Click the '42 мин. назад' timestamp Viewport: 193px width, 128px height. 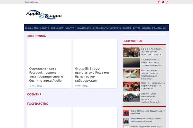coord(35,86)
